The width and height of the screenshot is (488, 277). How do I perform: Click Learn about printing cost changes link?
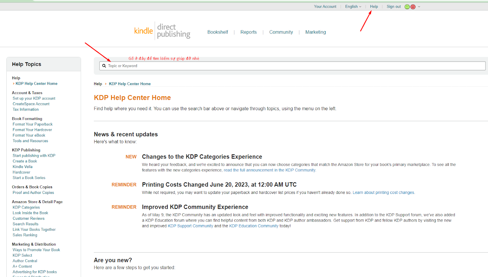(x=384, y=192)
